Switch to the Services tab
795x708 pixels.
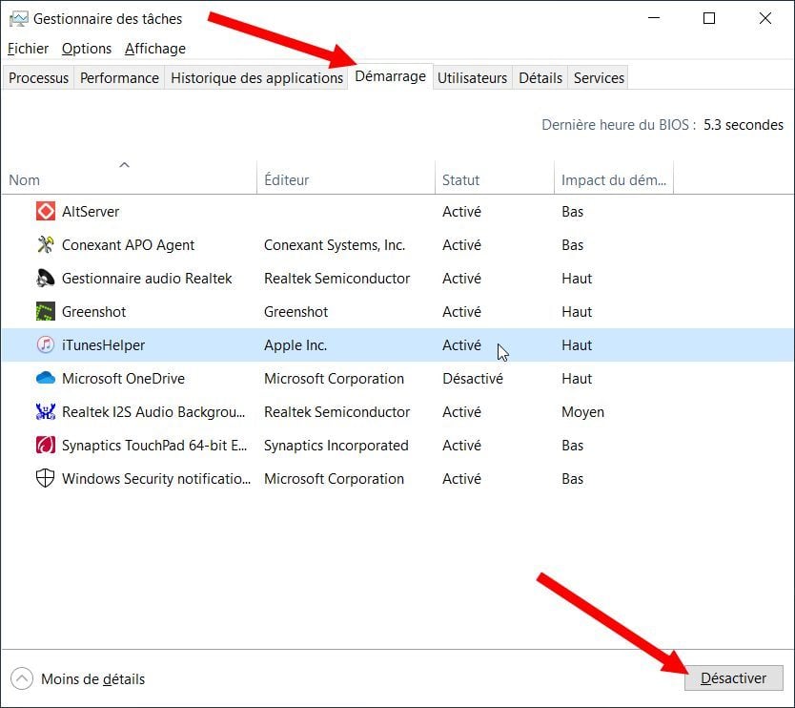tap(599, 77)
